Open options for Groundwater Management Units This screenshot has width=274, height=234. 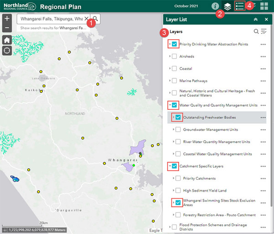(x=263, y=130)
